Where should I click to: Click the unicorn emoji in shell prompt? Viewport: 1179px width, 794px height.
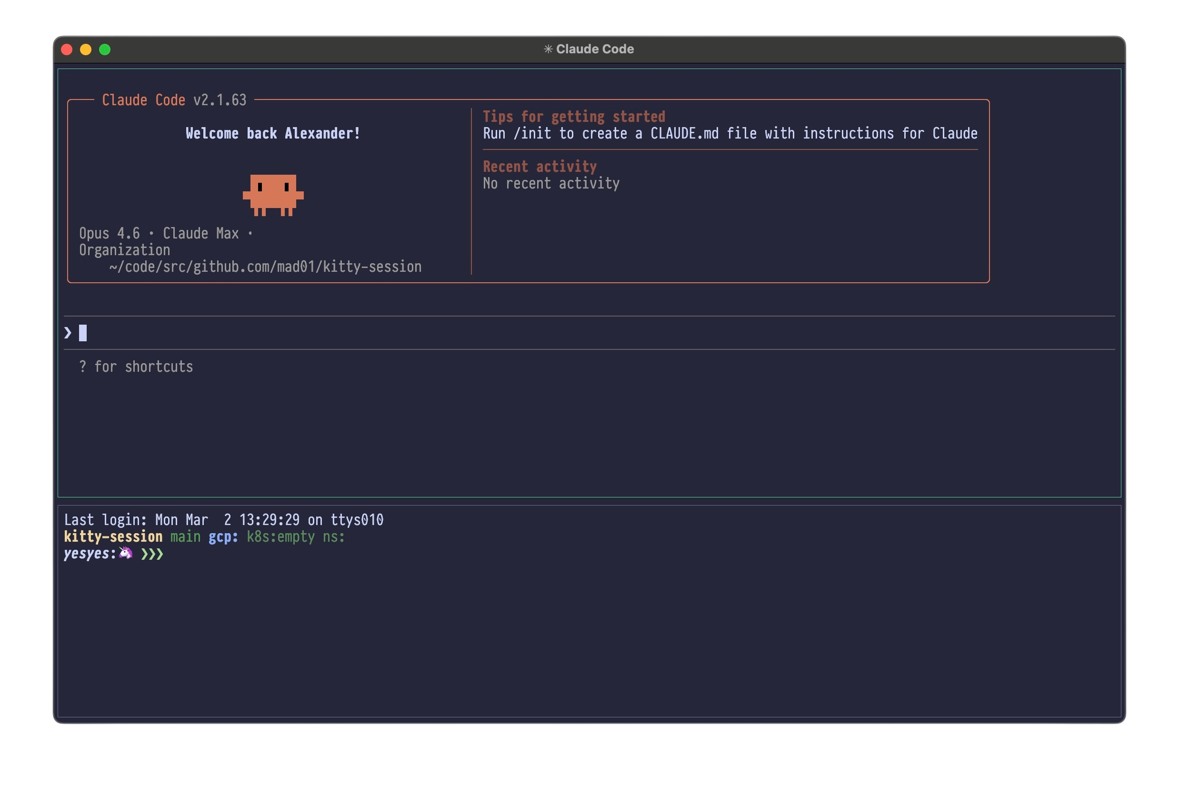126,553
